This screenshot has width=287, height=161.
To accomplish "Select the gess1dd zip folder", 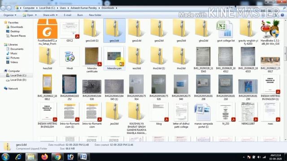I will (x=136, y=29).
